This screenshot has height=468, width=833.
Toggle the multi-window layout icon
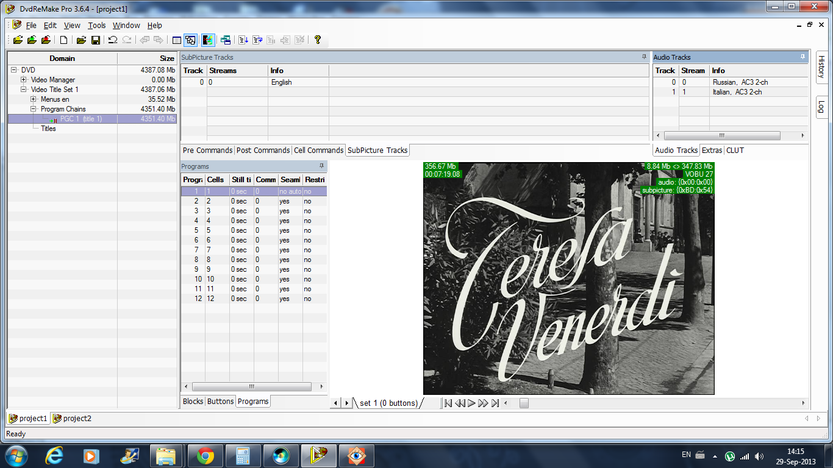coord(190,40)
